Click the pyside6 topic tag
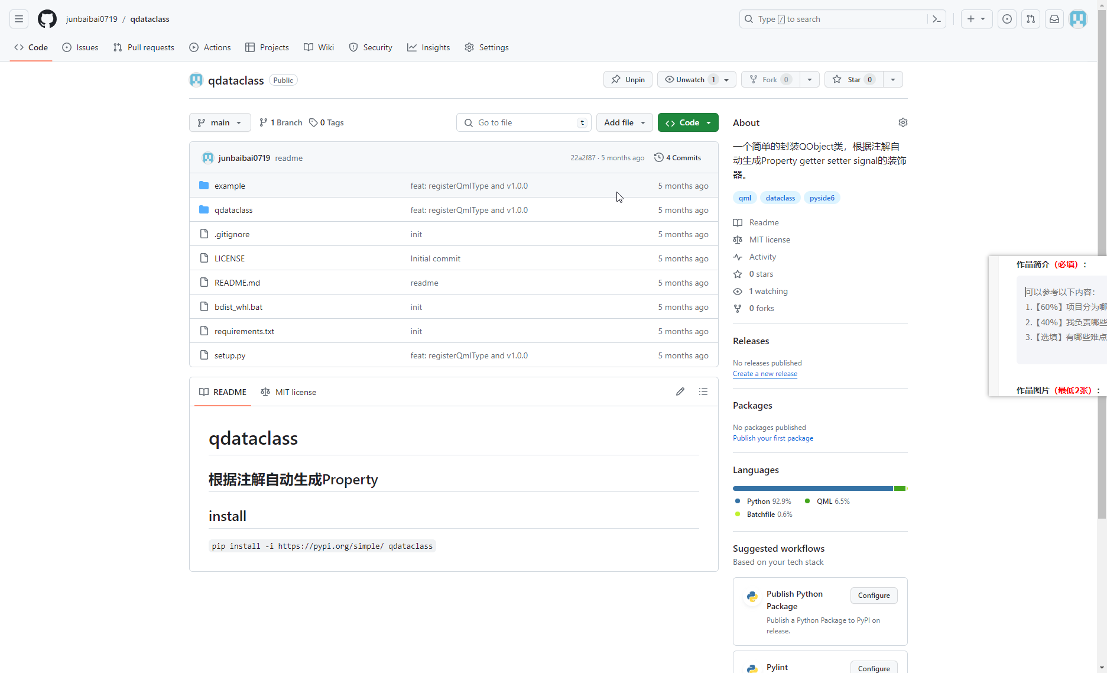This screenshot has width=1107, height=673. pos(822,198)
